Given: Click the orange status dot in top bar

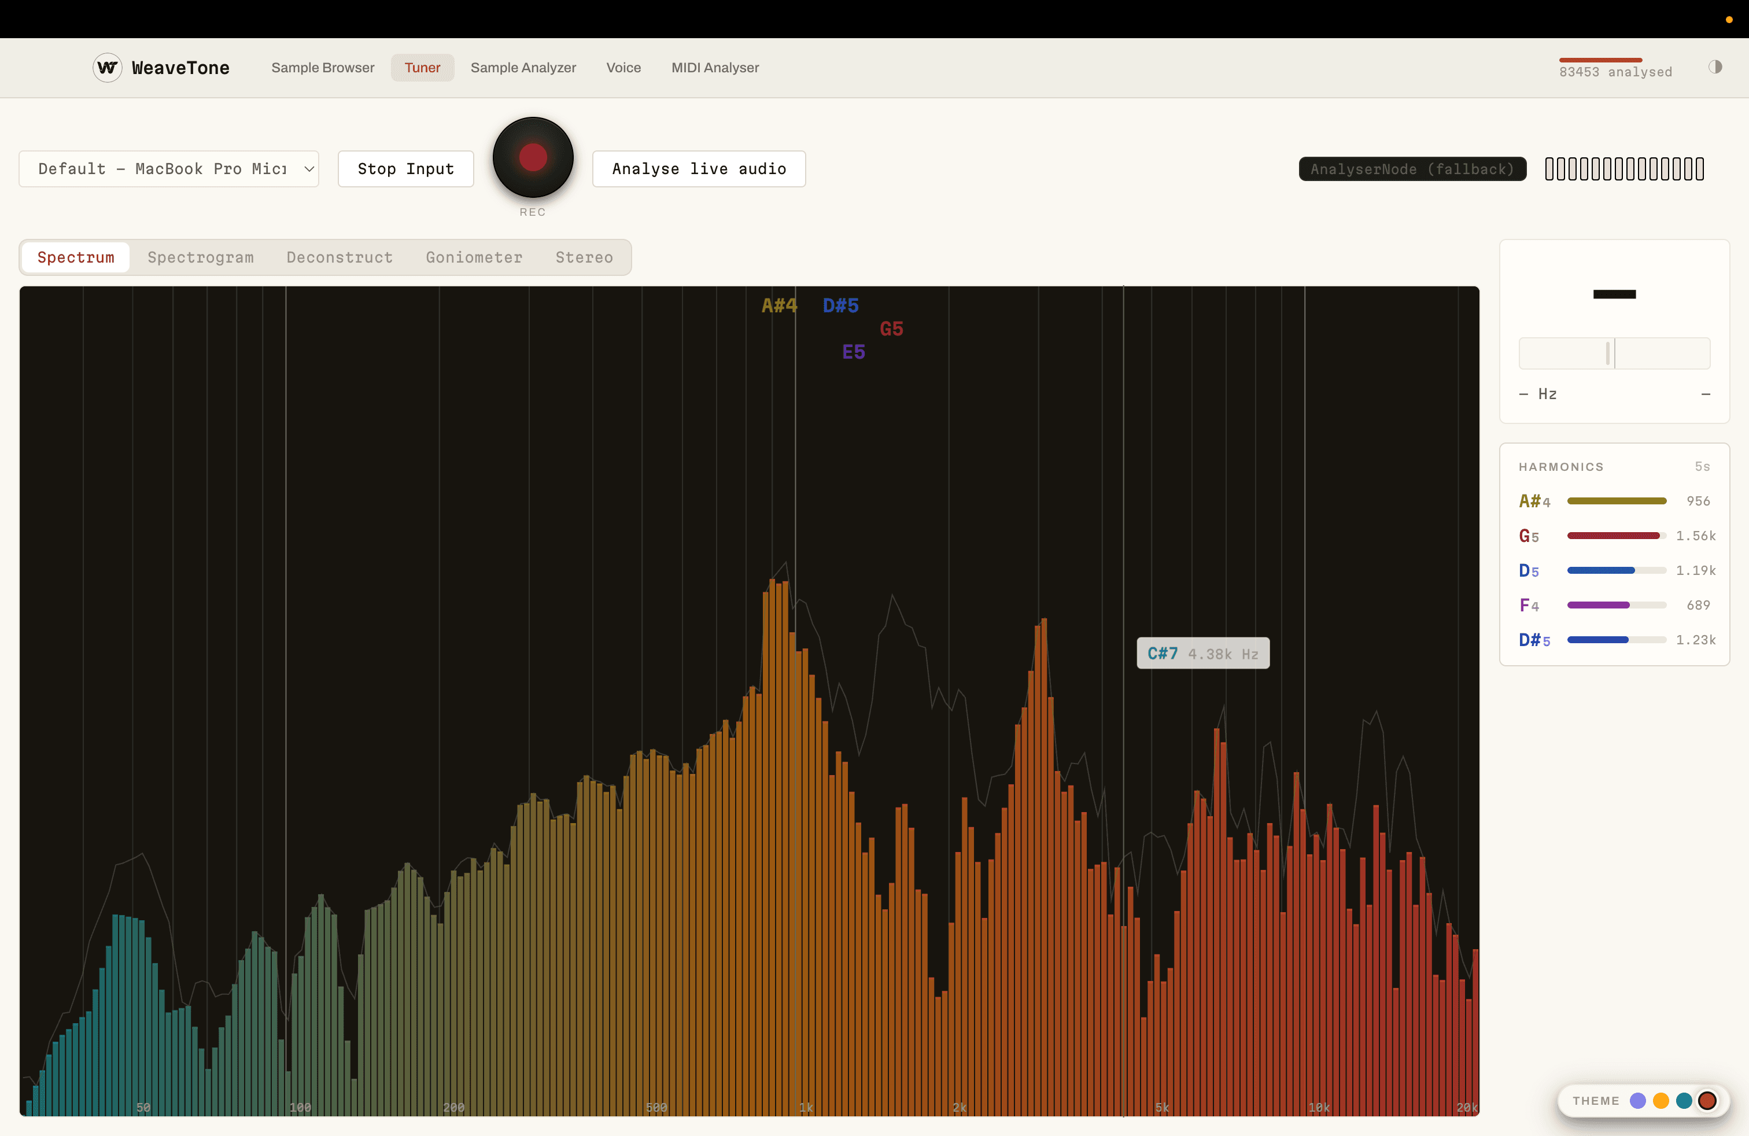Looking at the screenshot, I should (1729, 19).
